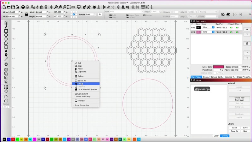Toggle Output switch for layer C00
The image size is (252, 142).
(x=232, y=27)
